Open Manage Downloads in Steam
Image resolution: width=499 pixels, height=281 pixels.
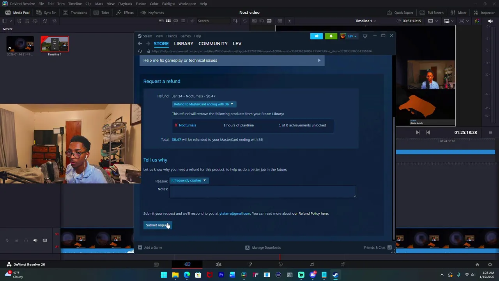click(263, 247)
